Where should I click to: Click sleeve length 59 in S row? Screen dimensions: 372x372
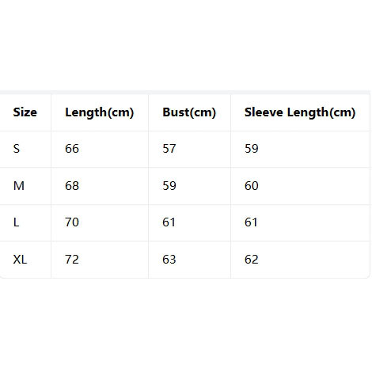[x=252, y=149]
